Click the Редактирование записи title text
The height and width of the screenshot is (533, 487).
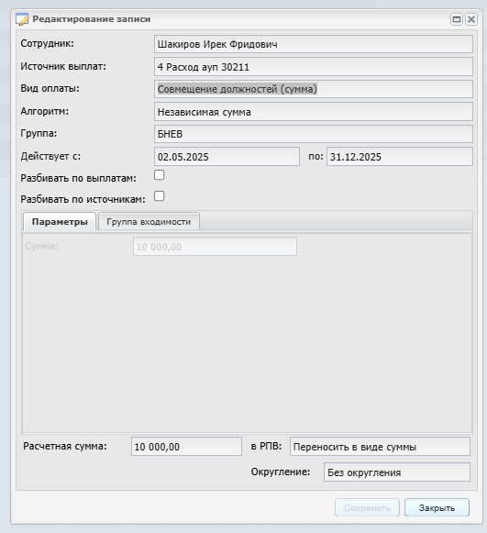(92, 19)
